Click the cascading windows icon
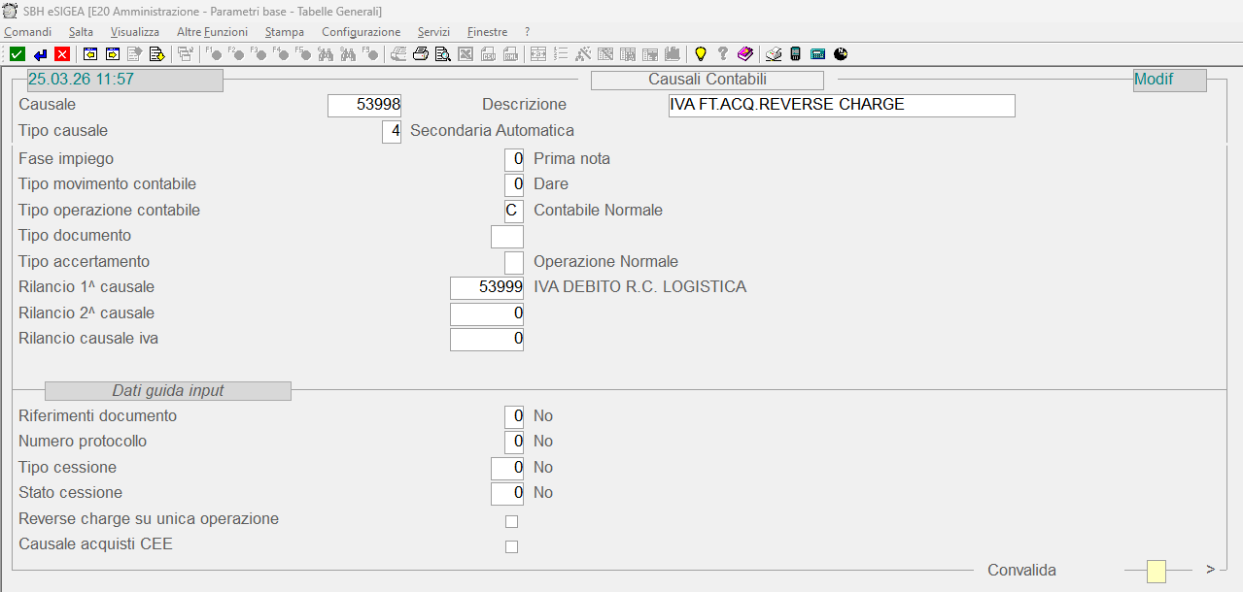Viewport: 1243px width, 592px height. point(185,54)
